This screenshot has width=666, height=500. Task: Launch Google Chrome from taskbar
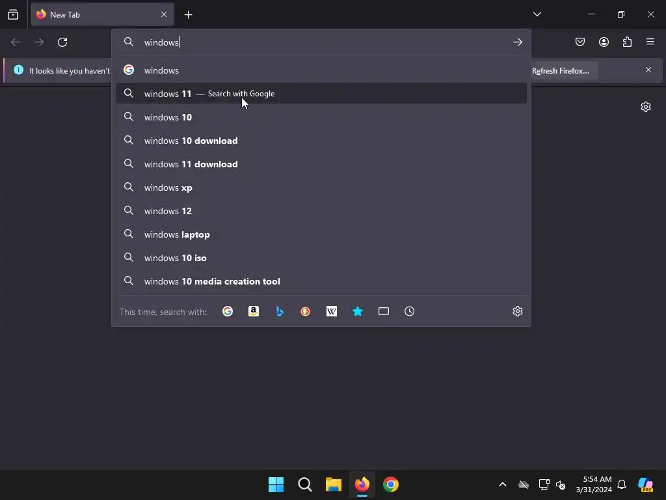point(391,484)
